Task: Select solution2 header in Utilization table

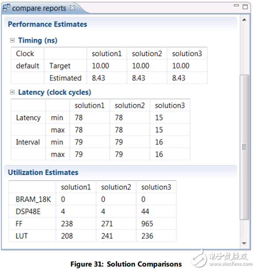Action: [x=116, y=187]
